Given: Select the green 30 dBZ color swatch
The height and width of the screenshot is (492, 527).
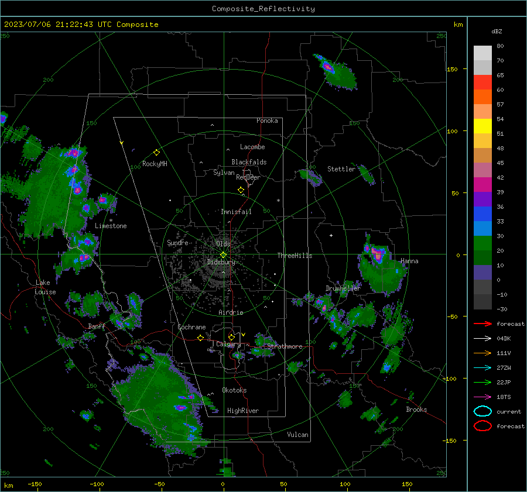Looking at the screenshot, I should pos(482,243).
